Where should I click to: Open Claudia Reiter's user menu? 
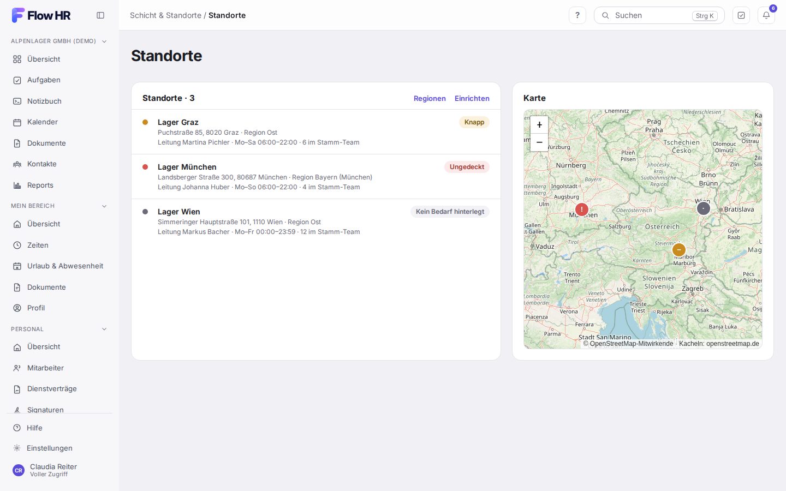click(59, 470)
